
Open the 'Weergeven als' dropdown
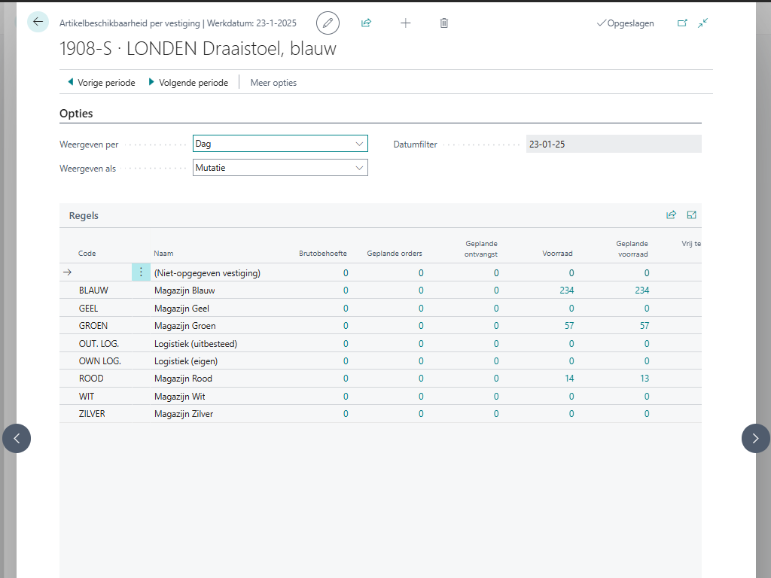click(x=280, y=168)
